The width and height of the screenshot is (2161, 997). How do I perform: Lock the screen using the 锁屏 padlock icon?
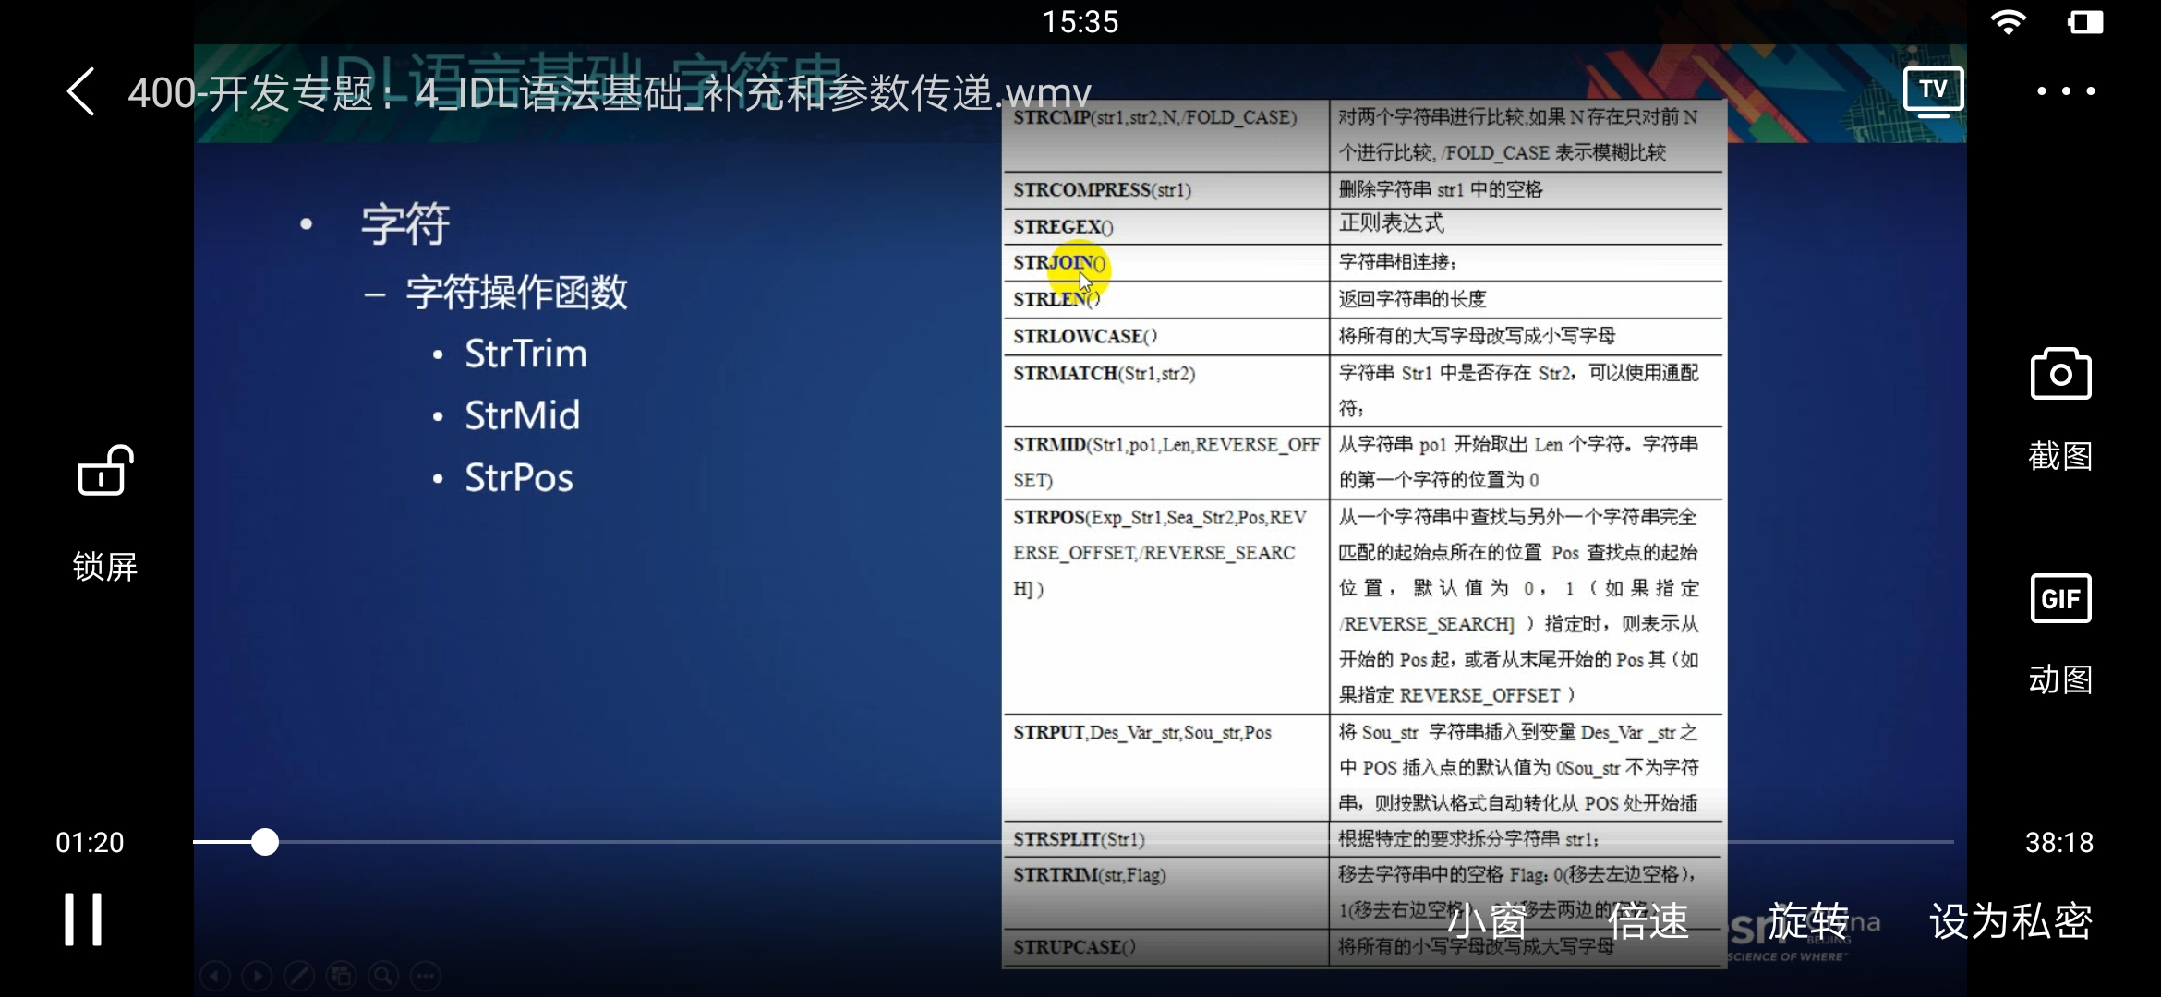[104, 472]
